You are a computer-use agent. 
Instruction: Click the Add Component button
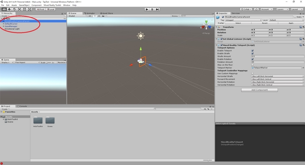(x=259, y=90)
